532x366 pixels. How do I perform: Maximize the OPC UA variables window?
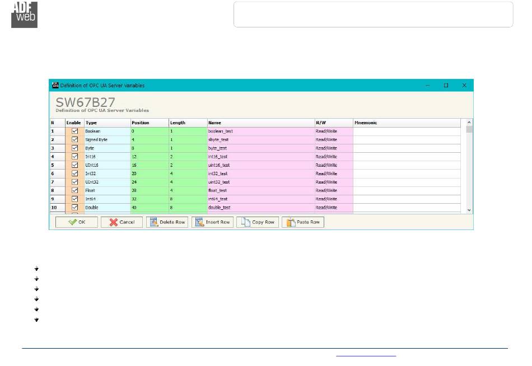point(446,86)
